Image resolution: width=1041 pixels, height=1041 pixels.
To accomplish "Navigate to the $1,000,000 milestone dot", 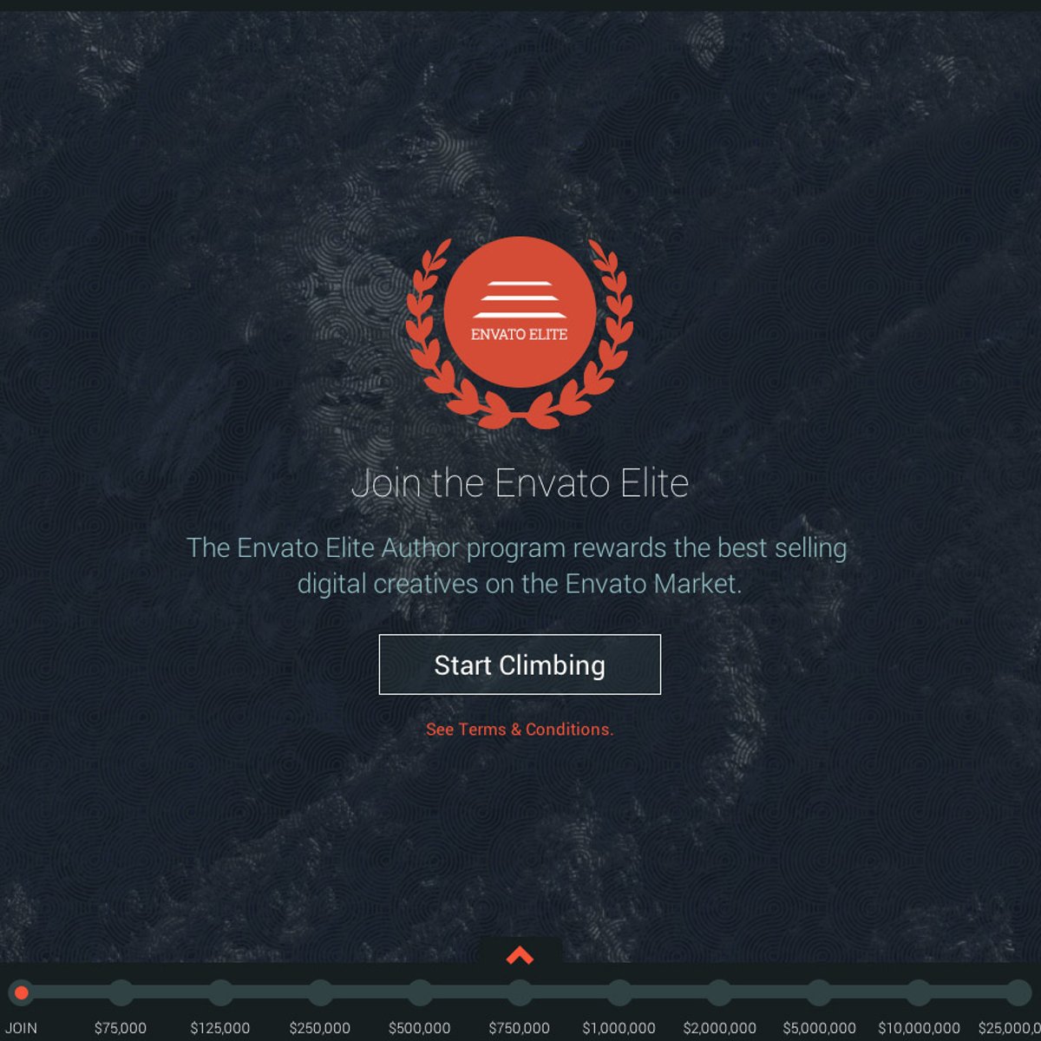I will [x=619, y=992].
